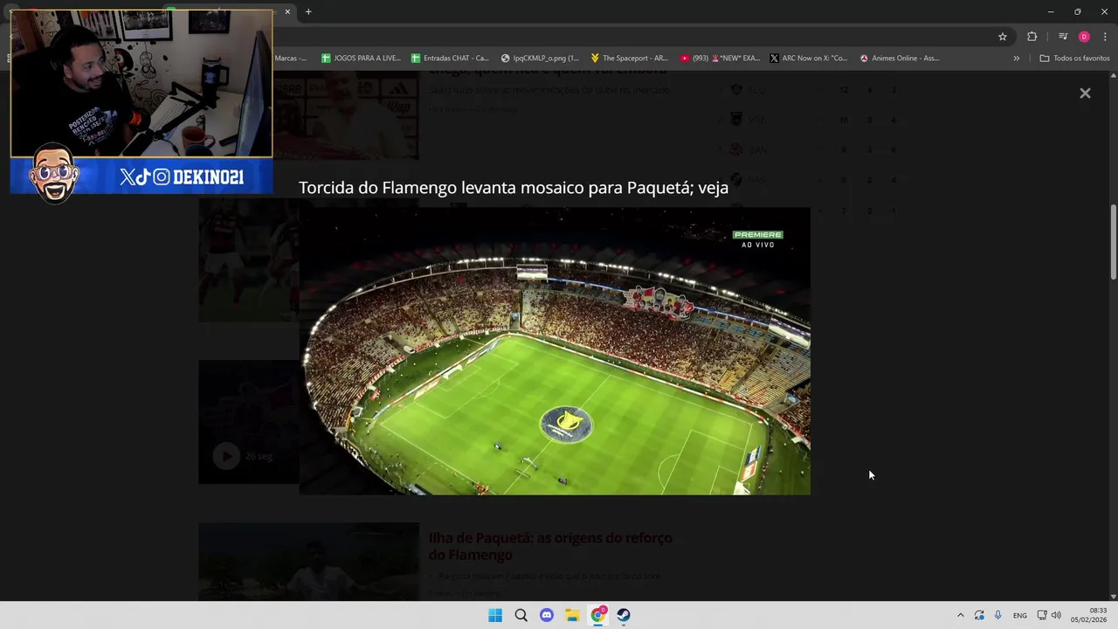Change the ENG input language
The image size is (1118, 629).
(x=1020, y=615)
